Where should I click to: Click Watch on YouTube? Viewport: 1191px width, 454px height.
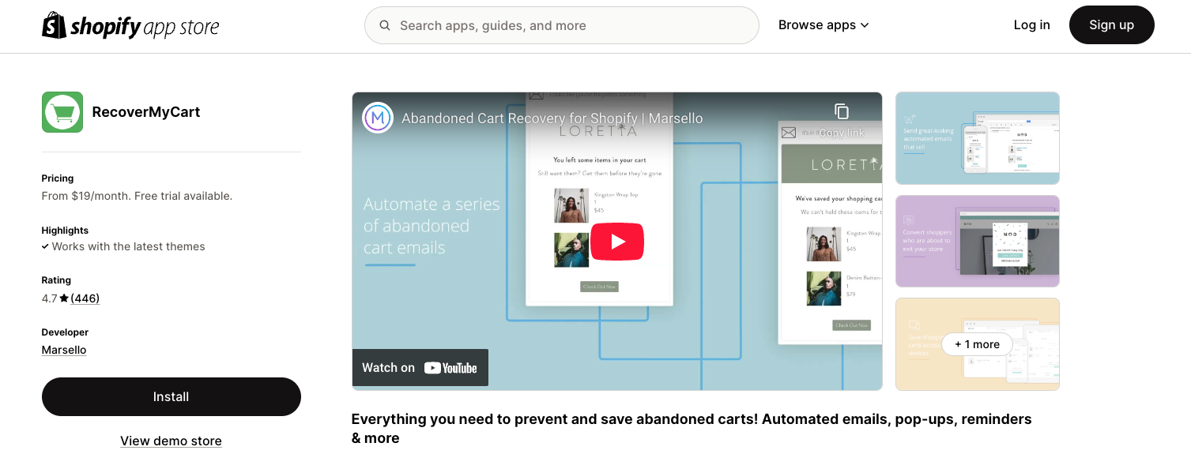[x=420, y=367]
